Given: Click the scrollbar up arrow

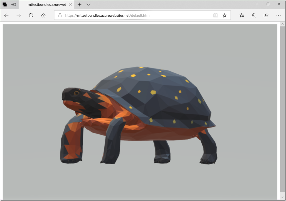Looking at the screenshot, I should [282, 24].
